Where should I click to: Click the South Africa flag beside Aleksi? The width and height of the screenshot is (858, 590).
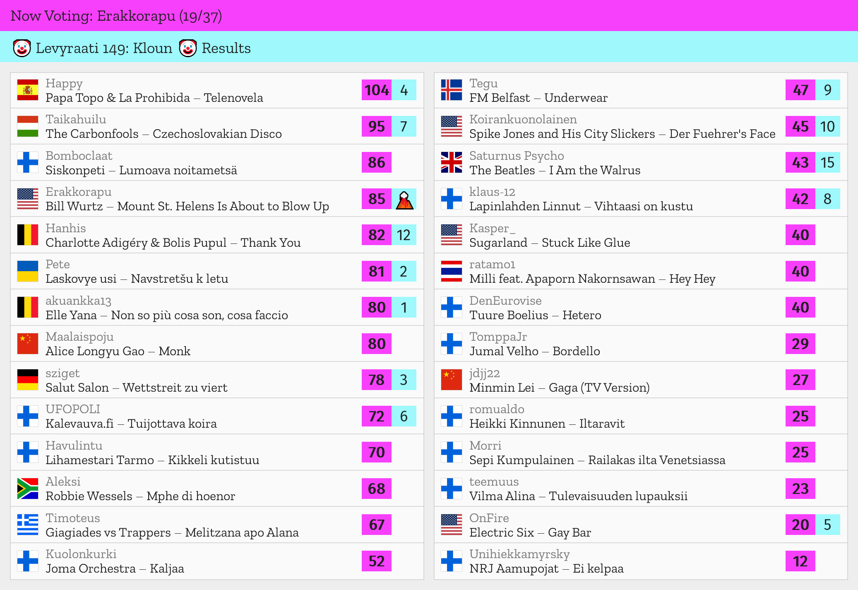pos(27,489)
